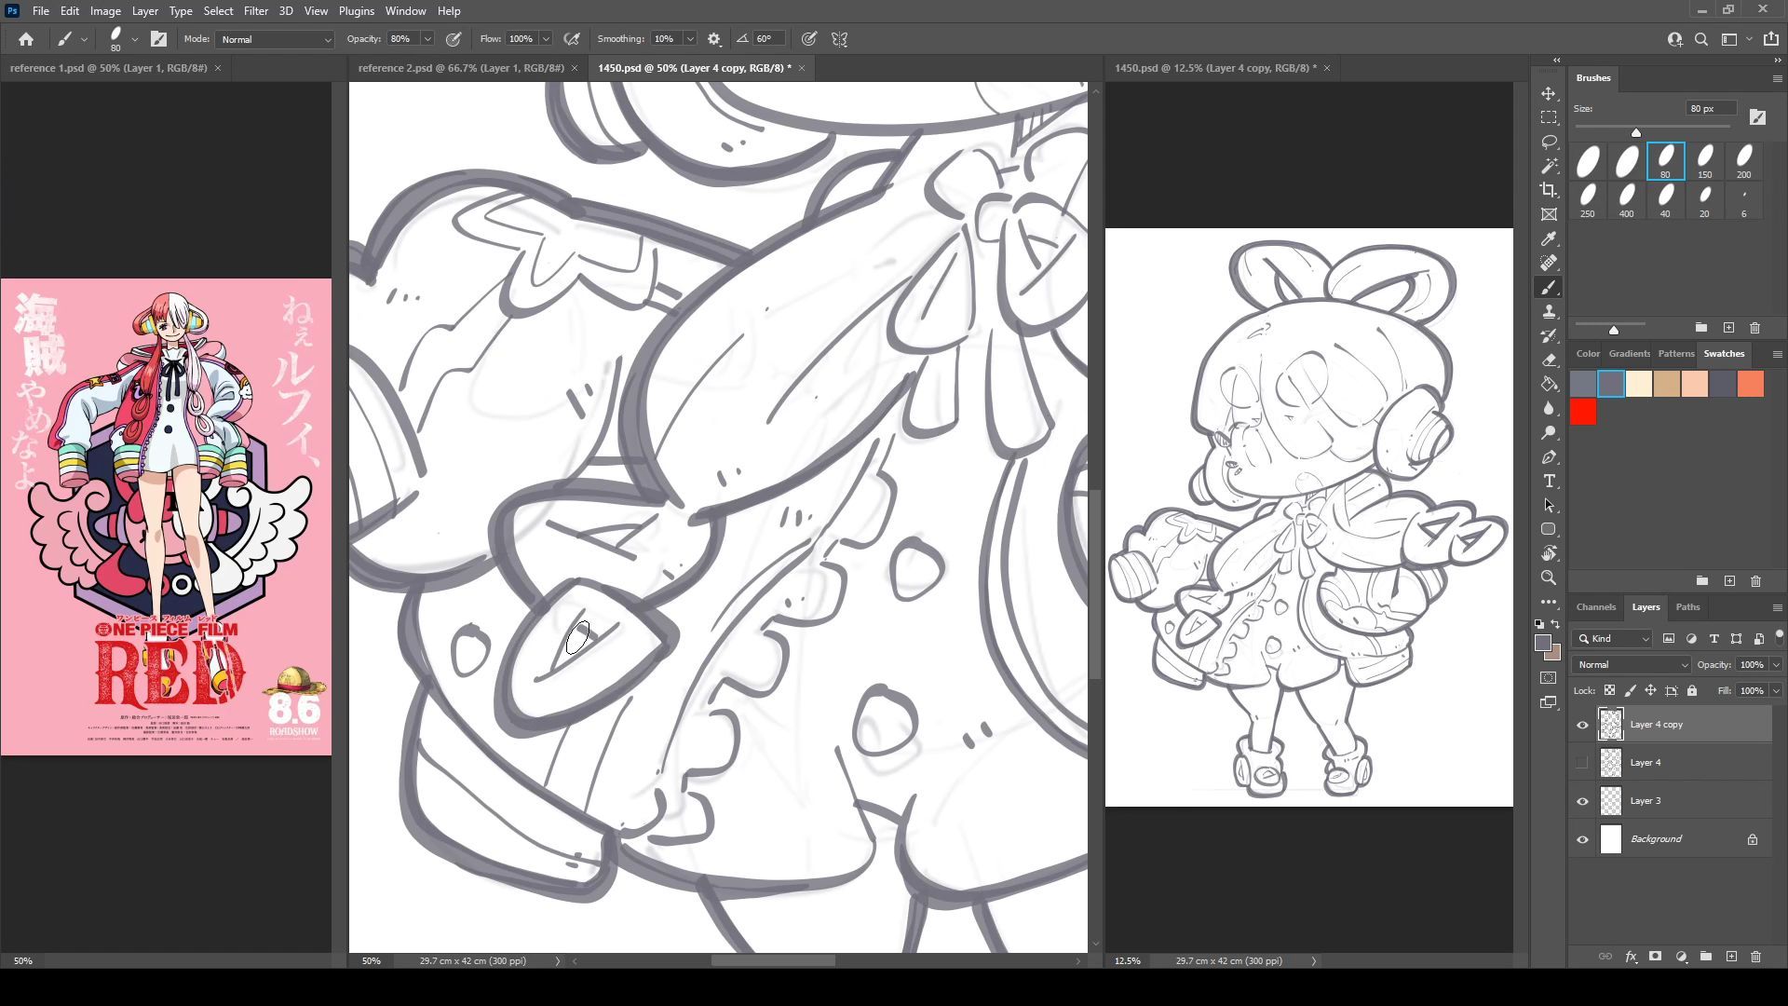Select the Eyedropper tool
The width and height of the screenshot is (1788, 1006).
click(1549, 239)
